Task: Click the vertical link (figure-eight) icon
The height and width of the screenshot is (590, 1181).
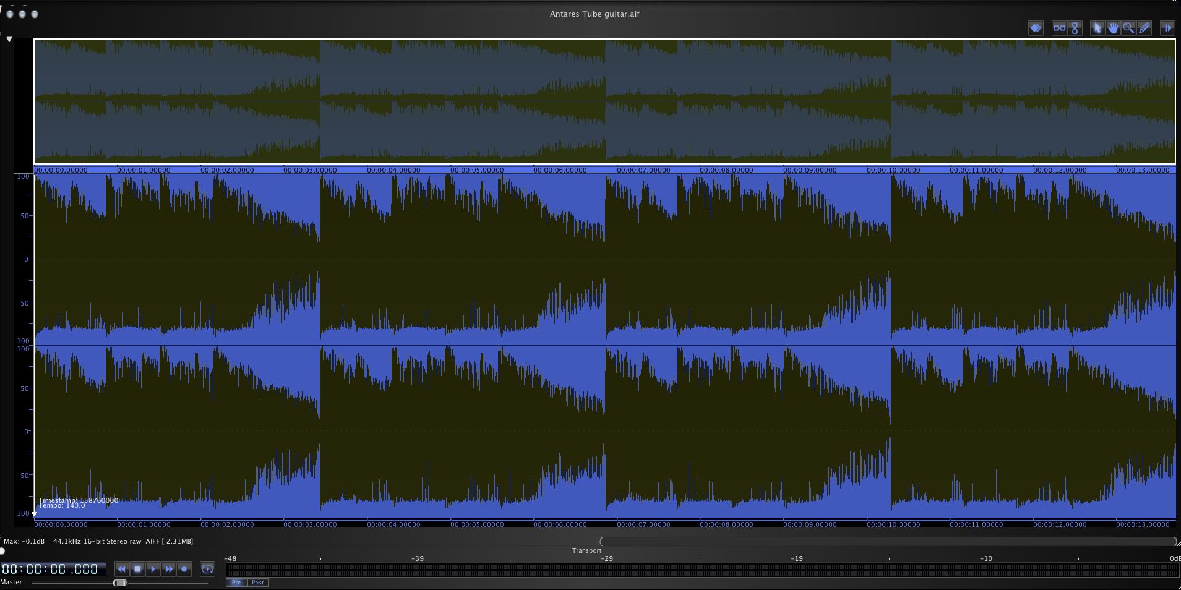Action: pyautogui.click(x=1075, y=28)
